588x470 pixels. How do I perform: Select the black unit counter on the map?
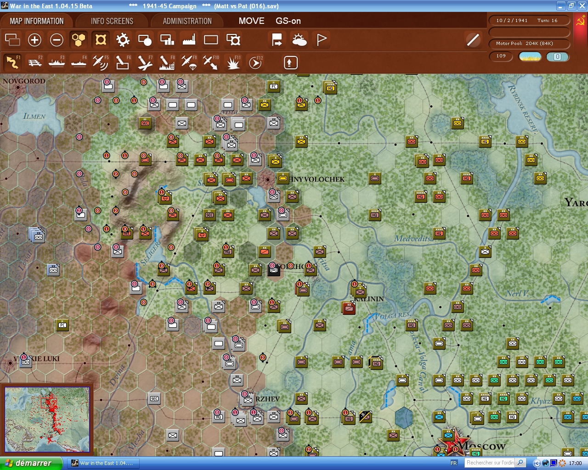pyautogui.click(x=274, y=270)
